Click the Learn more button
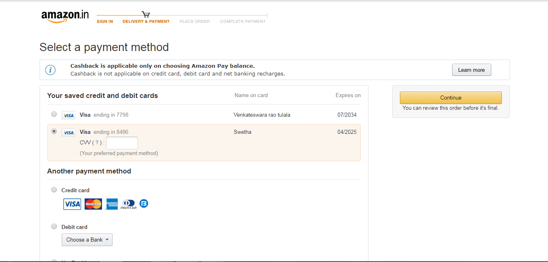 coord(471,70)
